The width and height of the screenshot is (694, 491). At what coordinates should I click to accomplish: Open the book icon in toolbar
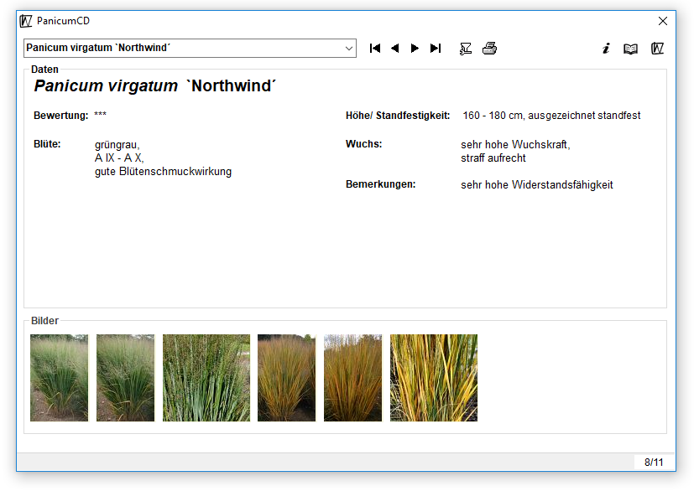tap(630, 49)
